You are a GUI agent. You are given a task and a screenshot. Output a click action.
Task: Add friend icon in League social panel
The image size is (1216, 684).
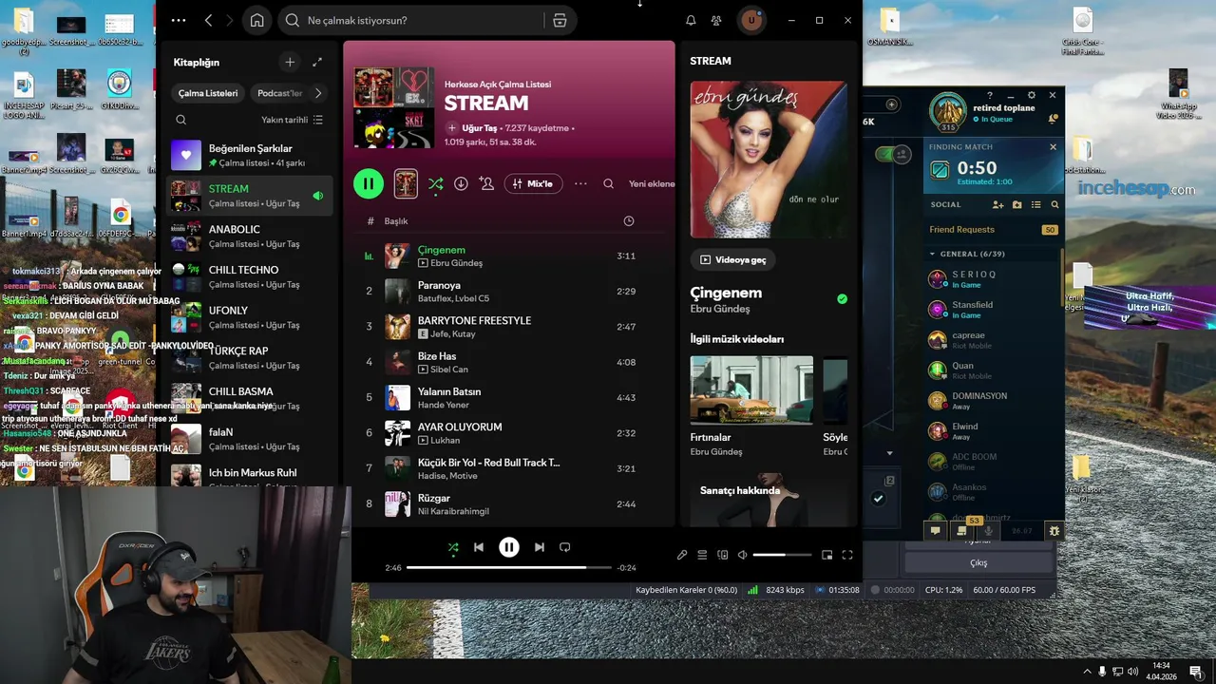coord(997,204)
